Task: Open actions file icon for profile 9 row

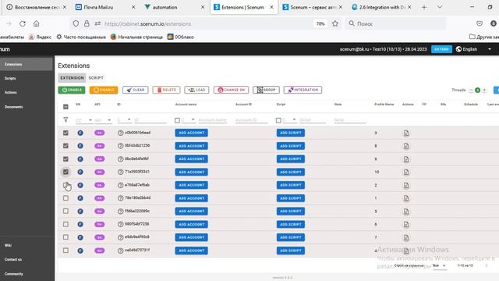Action: (x=406, y=159)
